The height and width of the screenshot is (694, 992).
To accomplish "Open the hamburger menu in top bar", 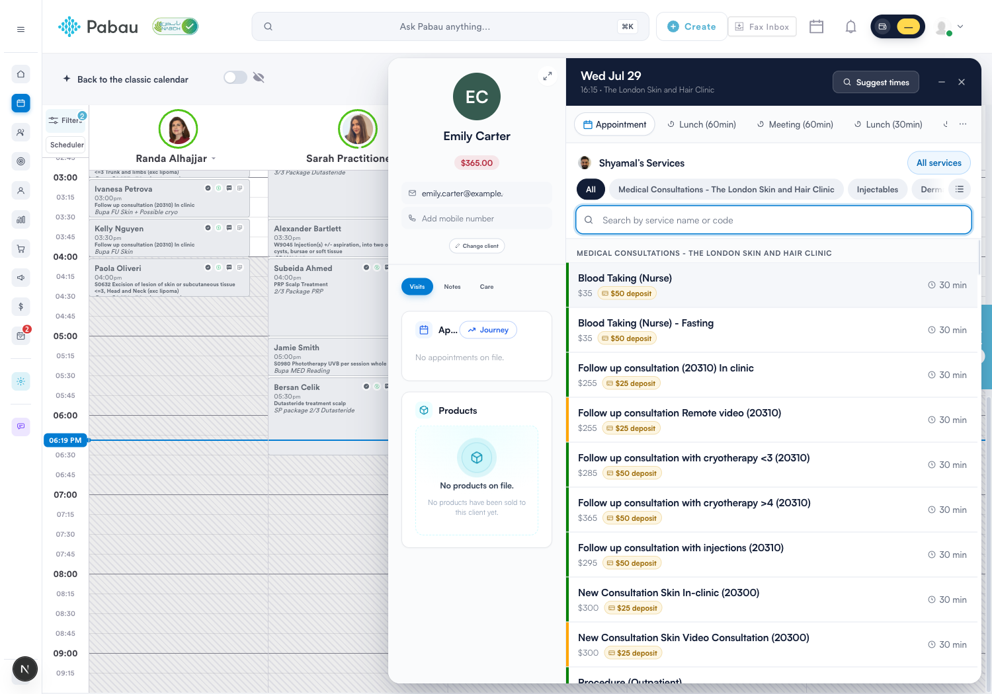I will pyautogui.click(x=21, y=29).
